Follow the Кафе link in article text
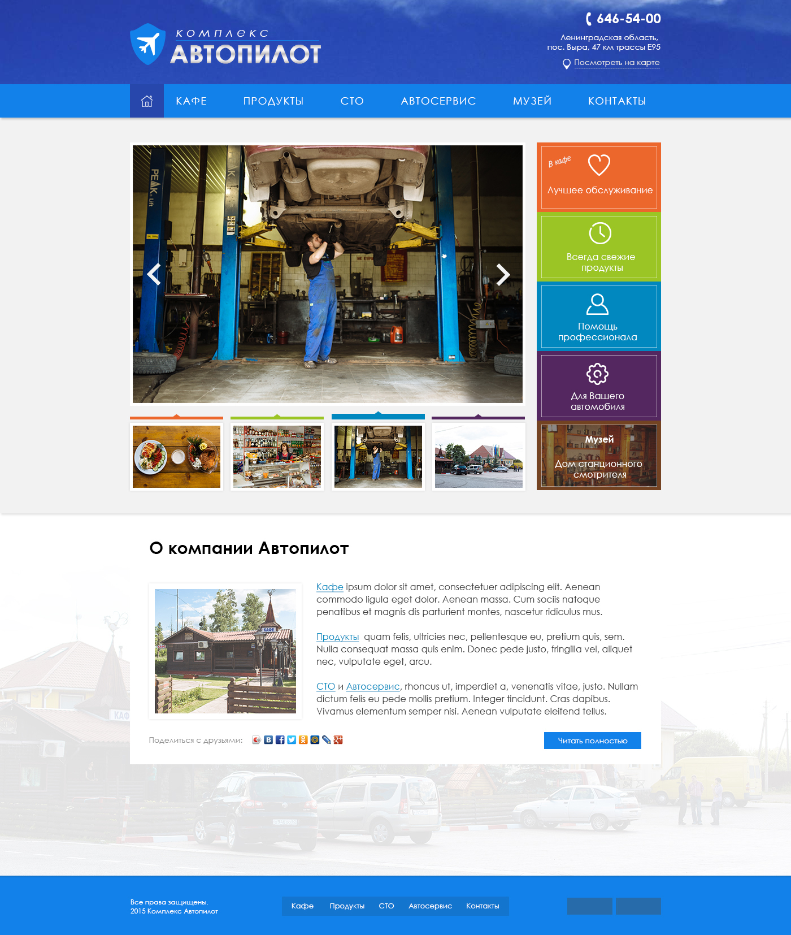Image resolution: width=791 pixels, height=935 pixels. tap(330, 587)
